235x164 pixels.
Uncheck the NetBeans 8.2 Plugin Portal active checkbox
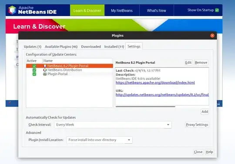34,66
